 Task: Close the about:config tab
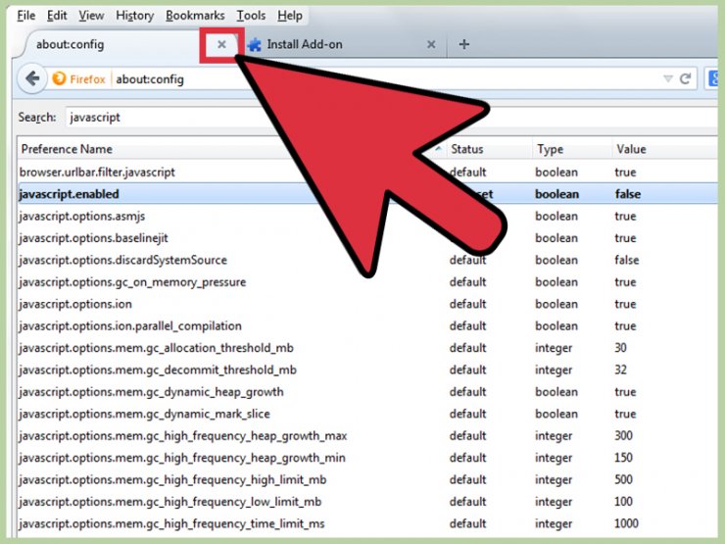(x=222, y=44)
